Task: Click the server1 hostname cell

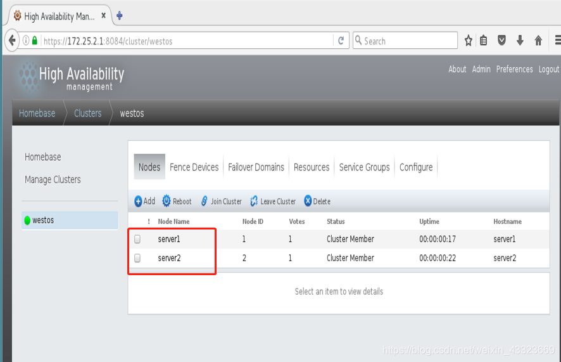Action: coord(505,239)
